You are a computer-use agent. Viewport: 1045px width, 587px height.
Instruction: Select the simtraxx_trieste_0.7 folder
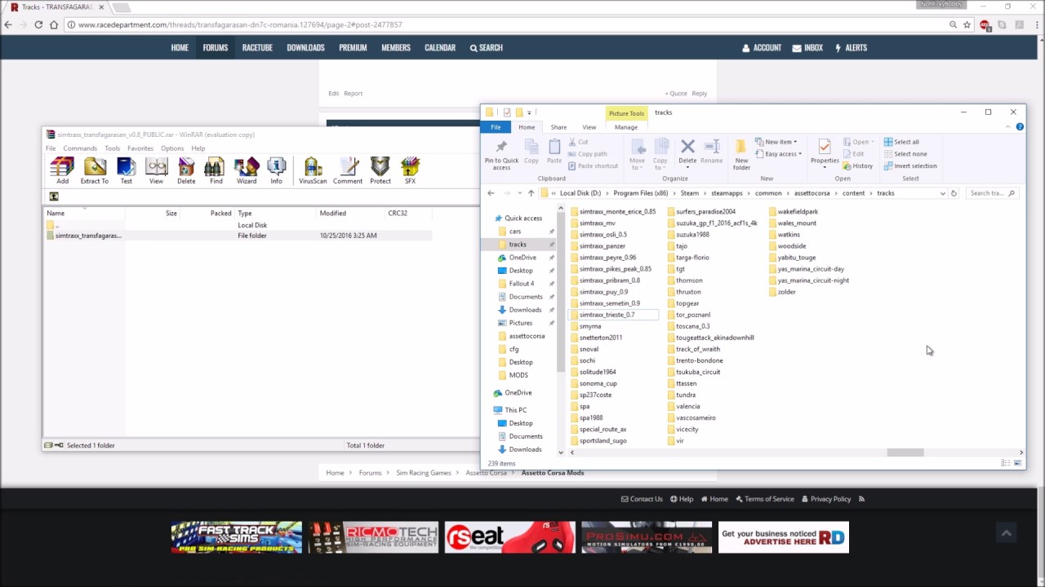(x=613, y=315)
